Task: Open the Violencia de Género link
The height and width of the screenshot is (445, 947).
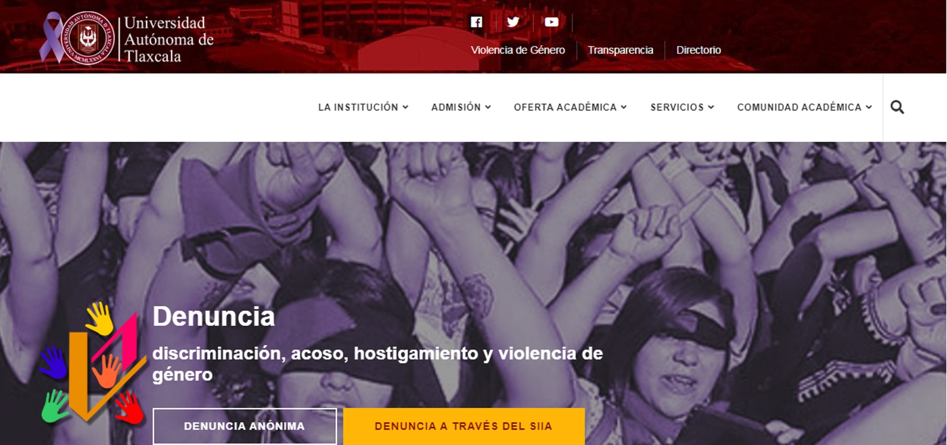Action: pyautogui.click(x=517, y=50)
